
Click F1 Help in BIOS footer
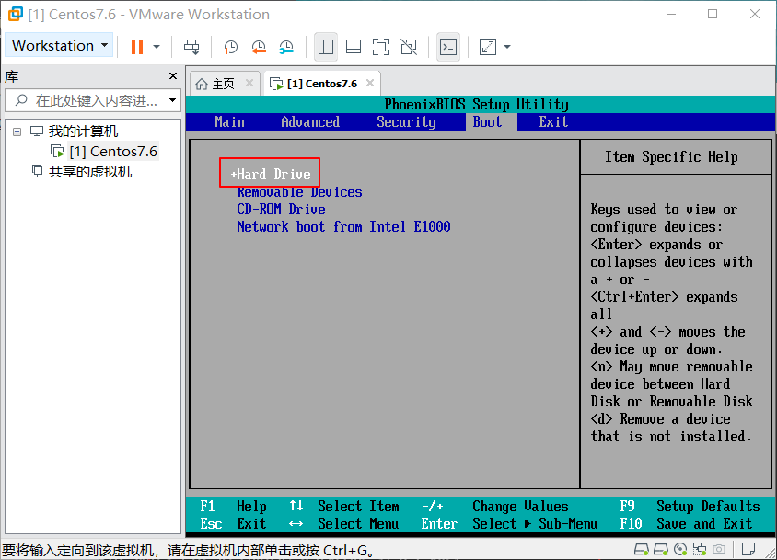click(x=234, y=507)
